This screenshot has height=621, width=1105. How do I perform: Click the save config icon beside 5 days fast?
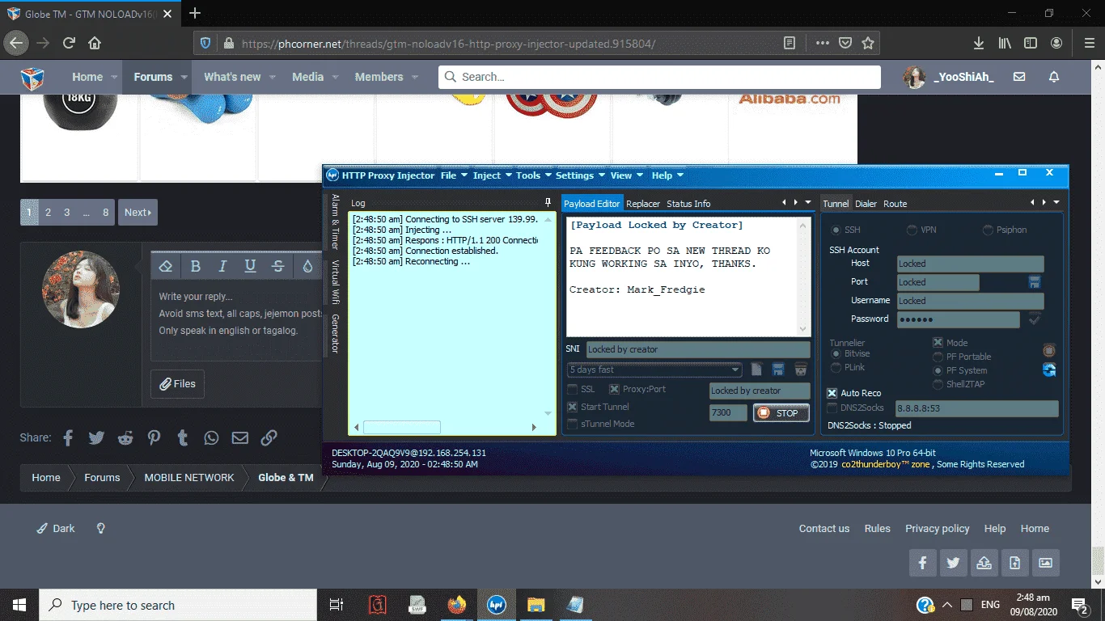(x=778, y=370)
